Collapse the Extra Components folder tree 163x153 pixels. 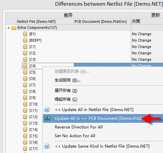(x=8, y=28)
